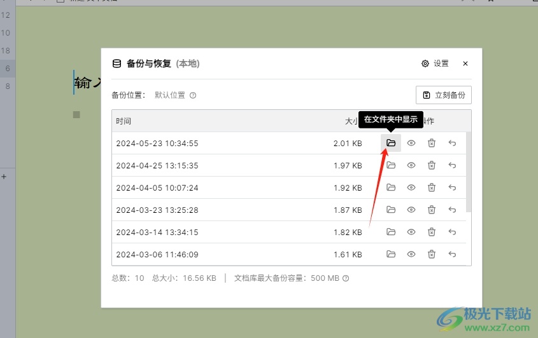Select the 2024-05-23 10:34:55 timestamp
Screen dimensions: 538x338
click(157, 143)
